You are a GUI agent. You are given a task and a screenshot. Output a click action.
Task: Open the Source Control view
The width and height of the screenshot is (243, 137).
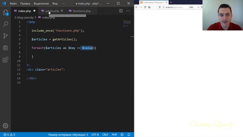[x=5, y=36]
